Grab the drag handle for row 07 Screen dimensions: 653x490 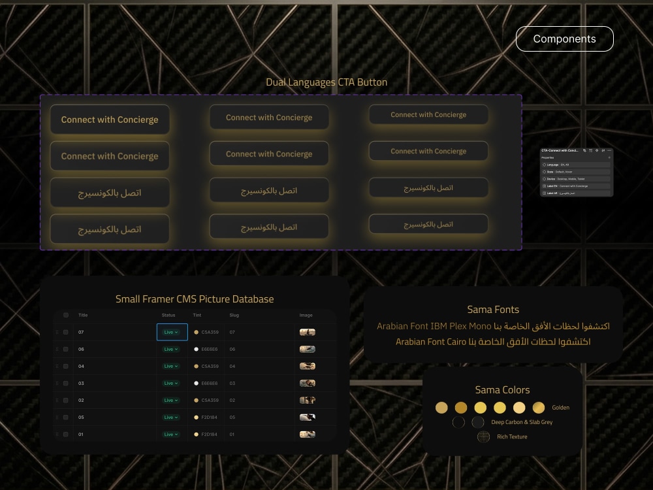pos(57,332)
